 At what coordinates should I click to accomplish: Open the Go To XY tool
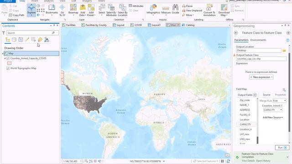point(62,10)
